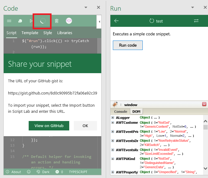
Task: Expand the AWTEventsDr object node
Action: (x=113, y=141)
